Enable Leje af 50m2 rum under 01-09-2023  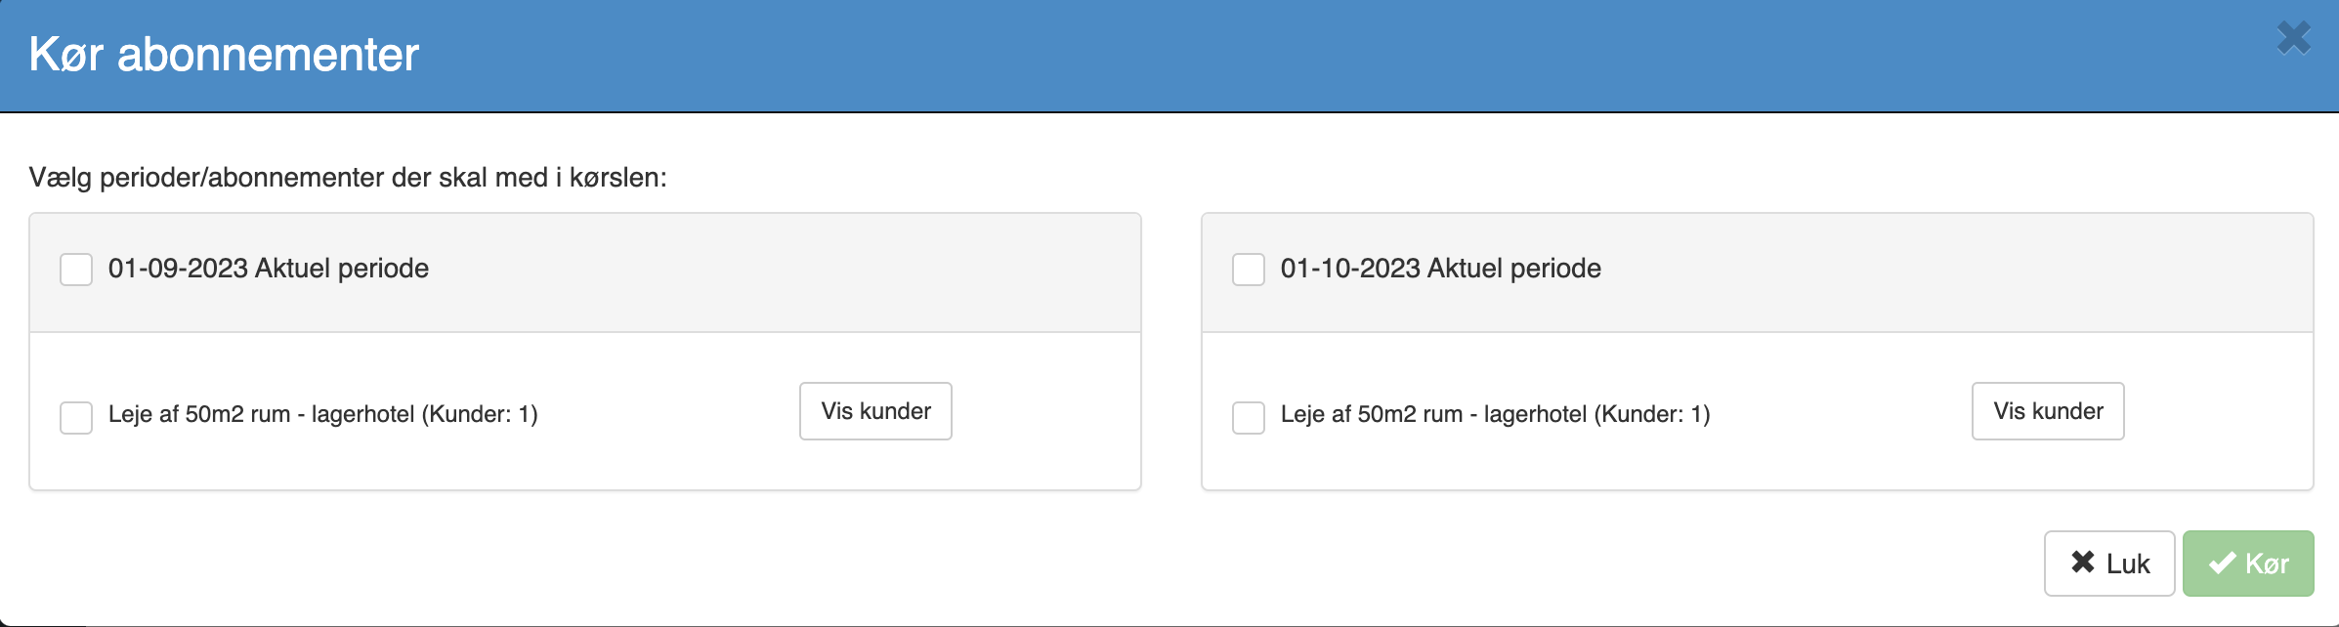76,417
